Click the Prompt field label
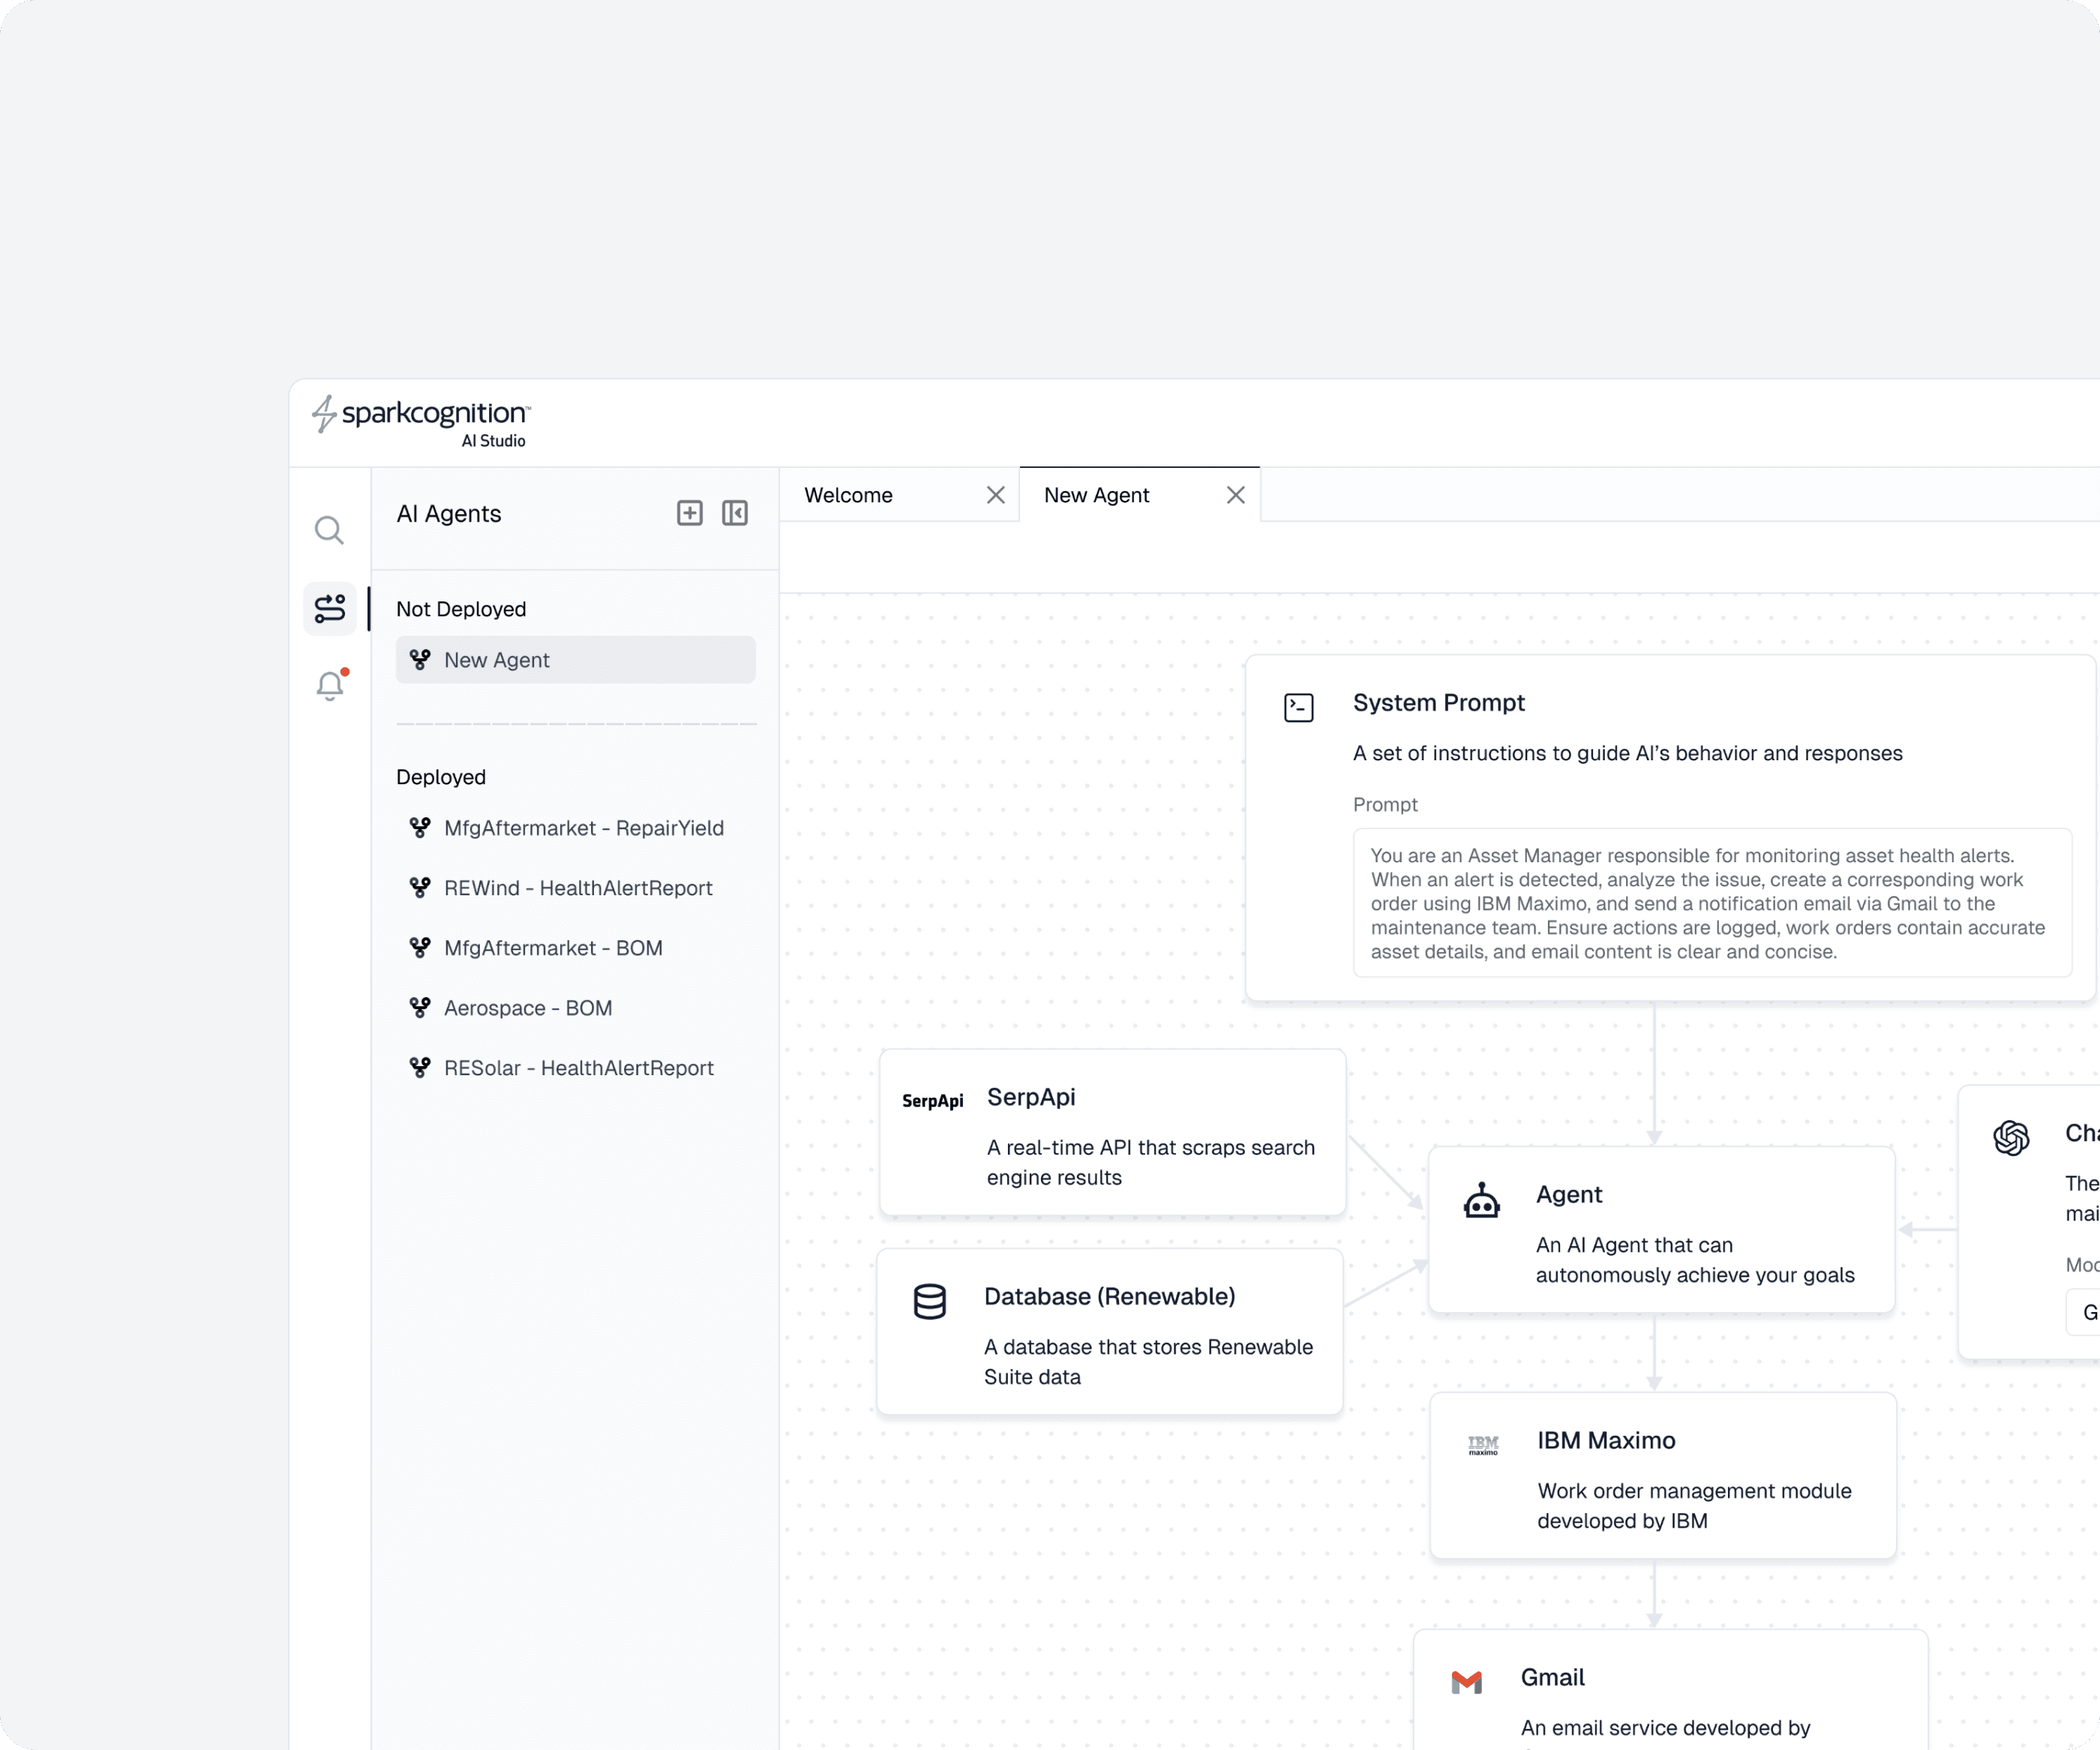The height and width of the screenshot is (1750, 2100). (1385, 805)
